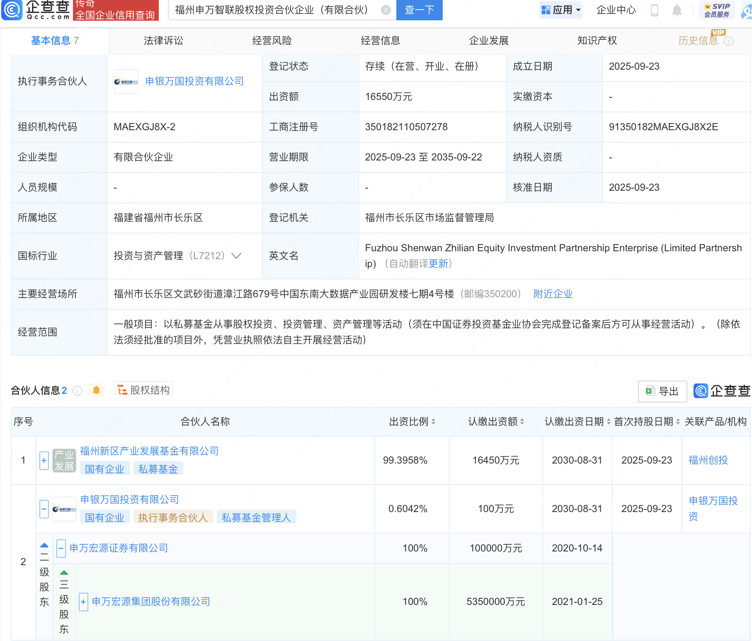The width and height of the screenshot is (752, 641).
Task: Sort partners by 出资比例 column
Action: tap(412, 422)
